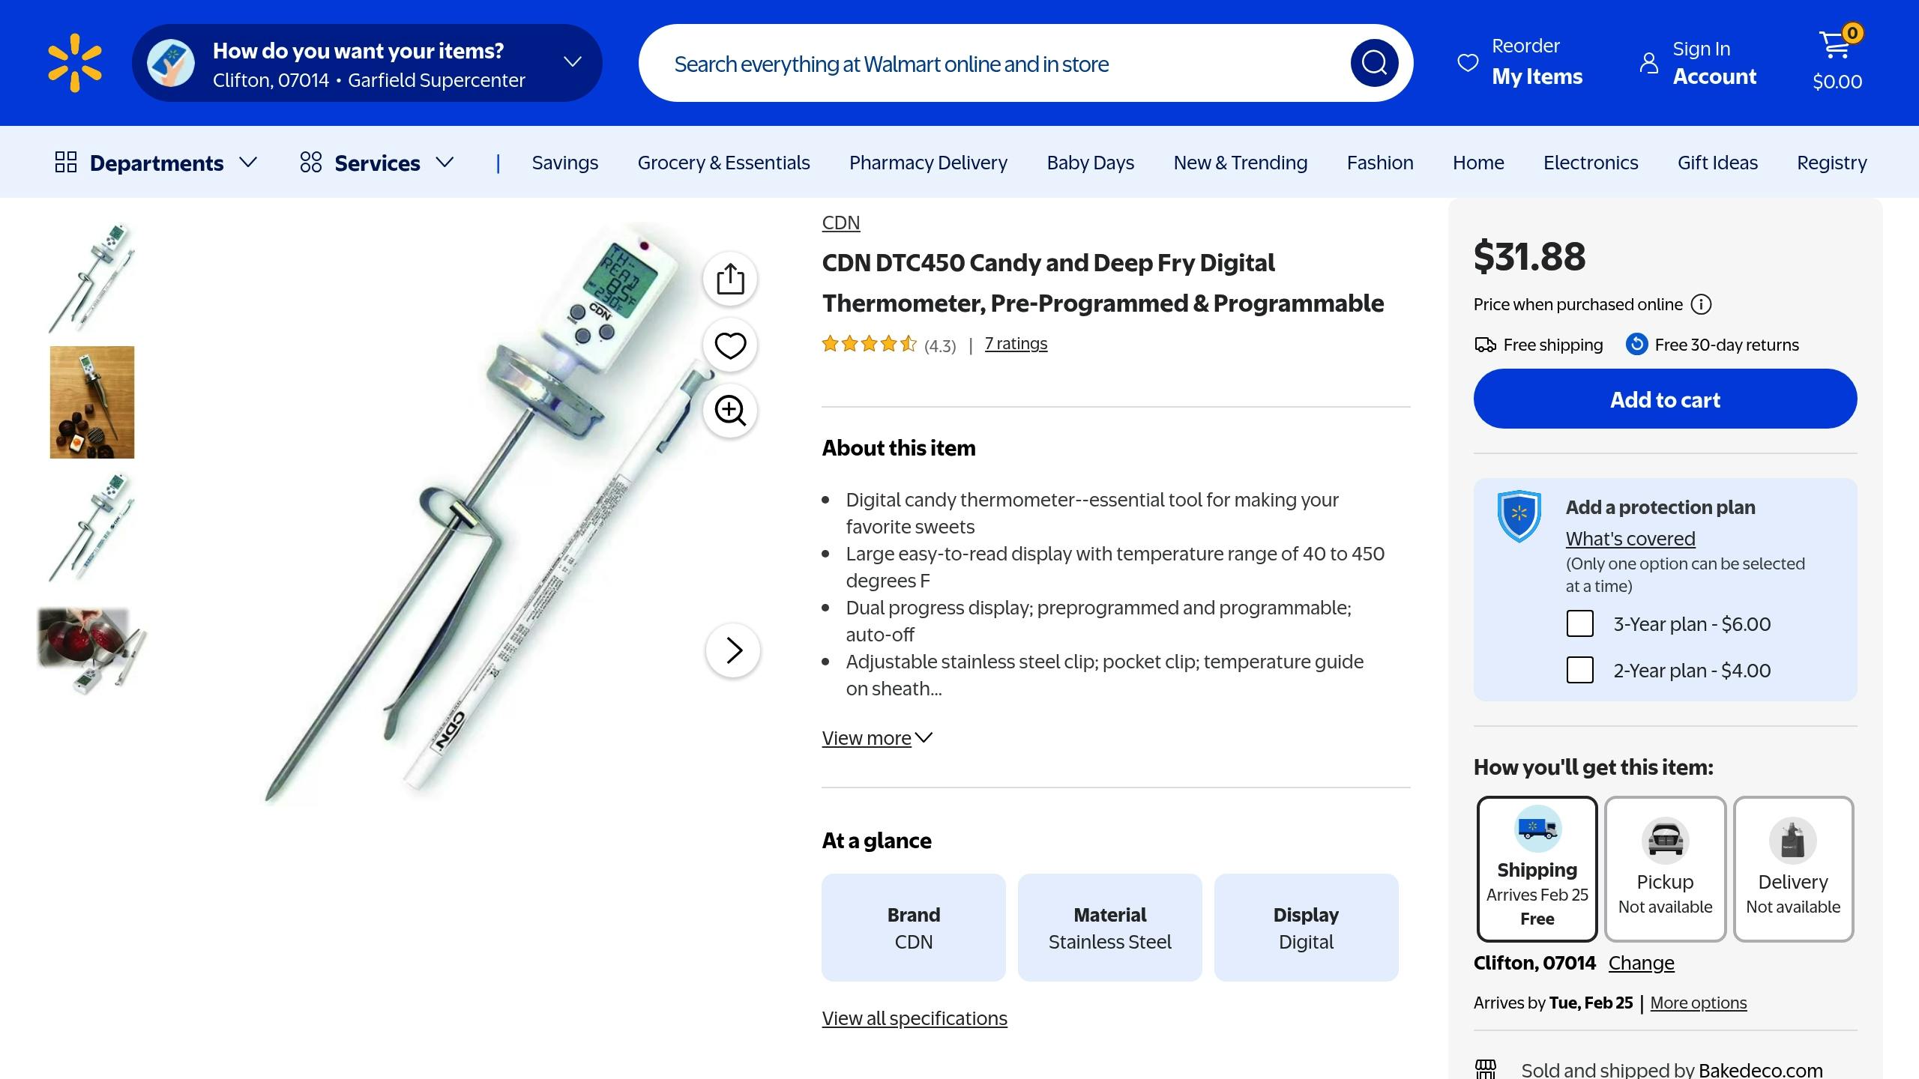The image size is (1919, 1079).
Task: Click the info icon next to price
Action: coord(1702,304)
